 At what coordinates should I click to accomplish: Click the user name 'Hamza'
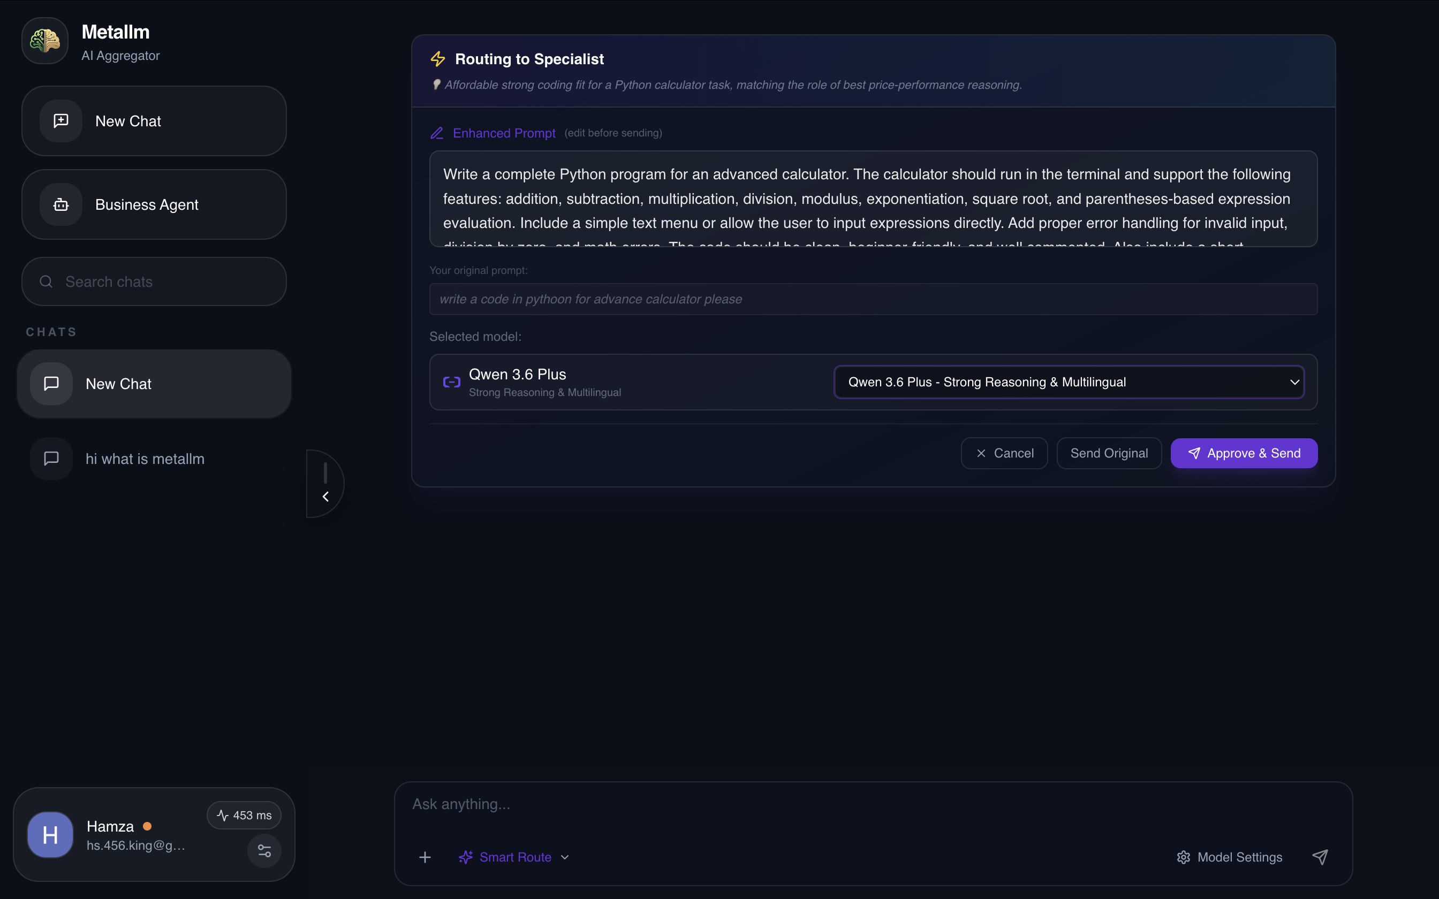point(111,826)
